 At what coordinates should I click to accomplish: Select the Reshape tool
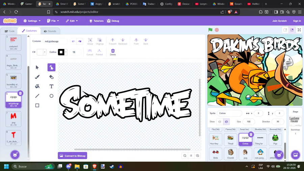[51, 68]
